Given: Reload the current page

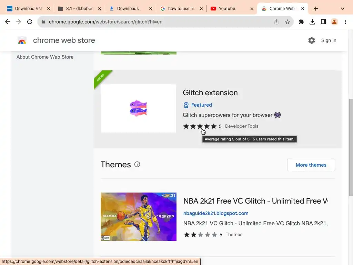Looking at the screenshot, I should tap(30, 22).
